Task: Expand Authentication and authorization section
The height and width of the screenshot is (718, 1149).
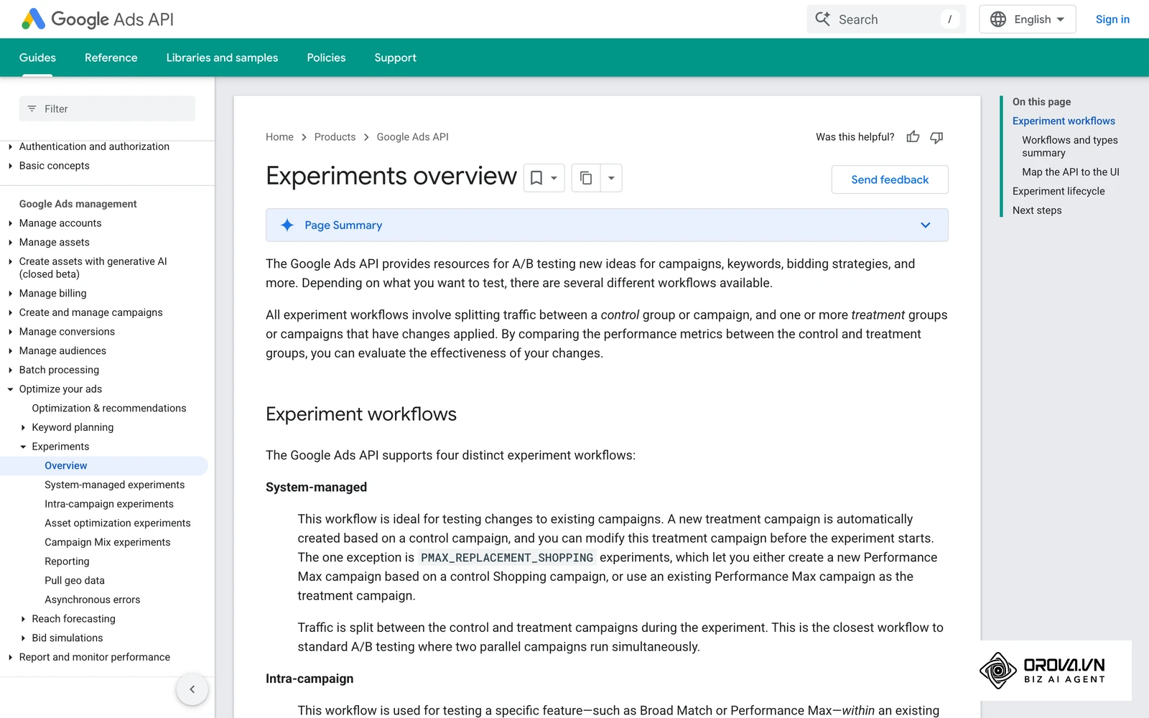Action: [x=94, y=146]
